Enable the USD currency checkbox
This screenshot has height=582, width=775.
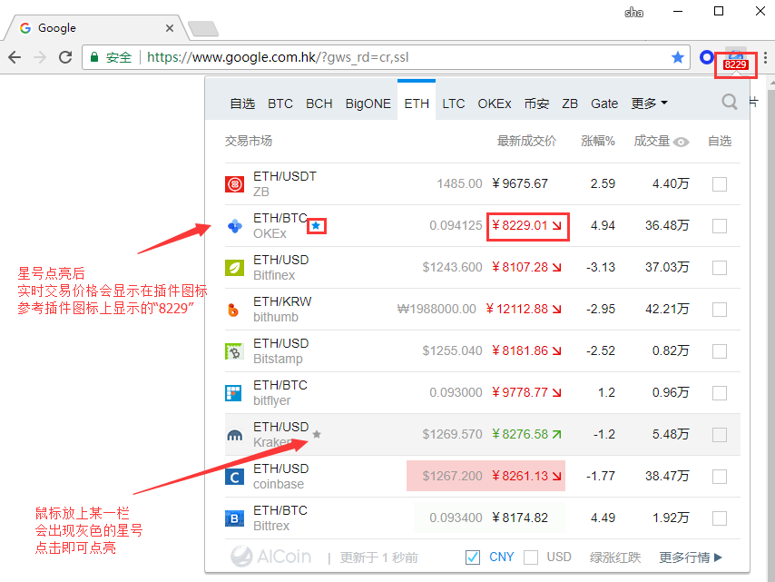tap(531, 557)
